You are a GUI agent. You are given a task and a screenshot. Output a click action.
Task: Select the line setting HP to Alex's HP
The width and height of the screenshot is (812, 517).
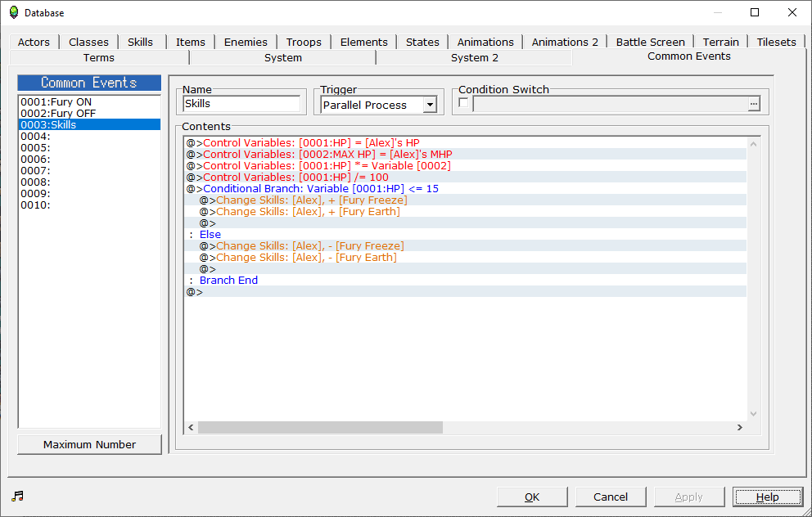click(466, 143)
